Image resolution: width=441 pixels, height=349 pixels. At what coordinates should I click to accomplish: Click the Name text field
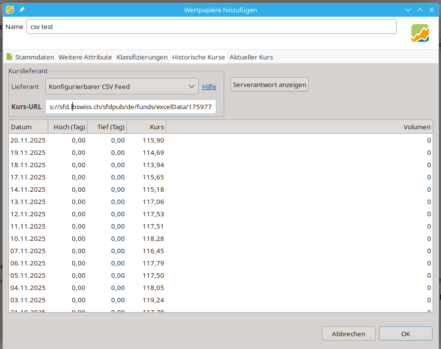coord(211,27)
